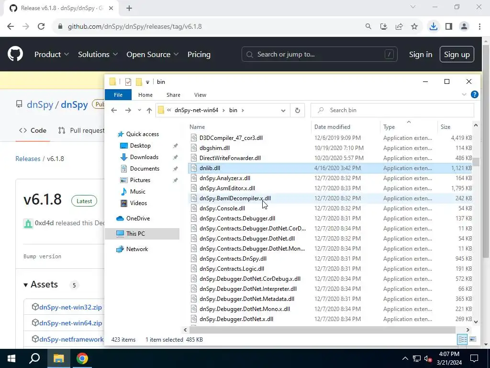Click the install app icon in address bar
Image resolution: width=490 pixels, height=368 pixels.
tap(384, 27)
